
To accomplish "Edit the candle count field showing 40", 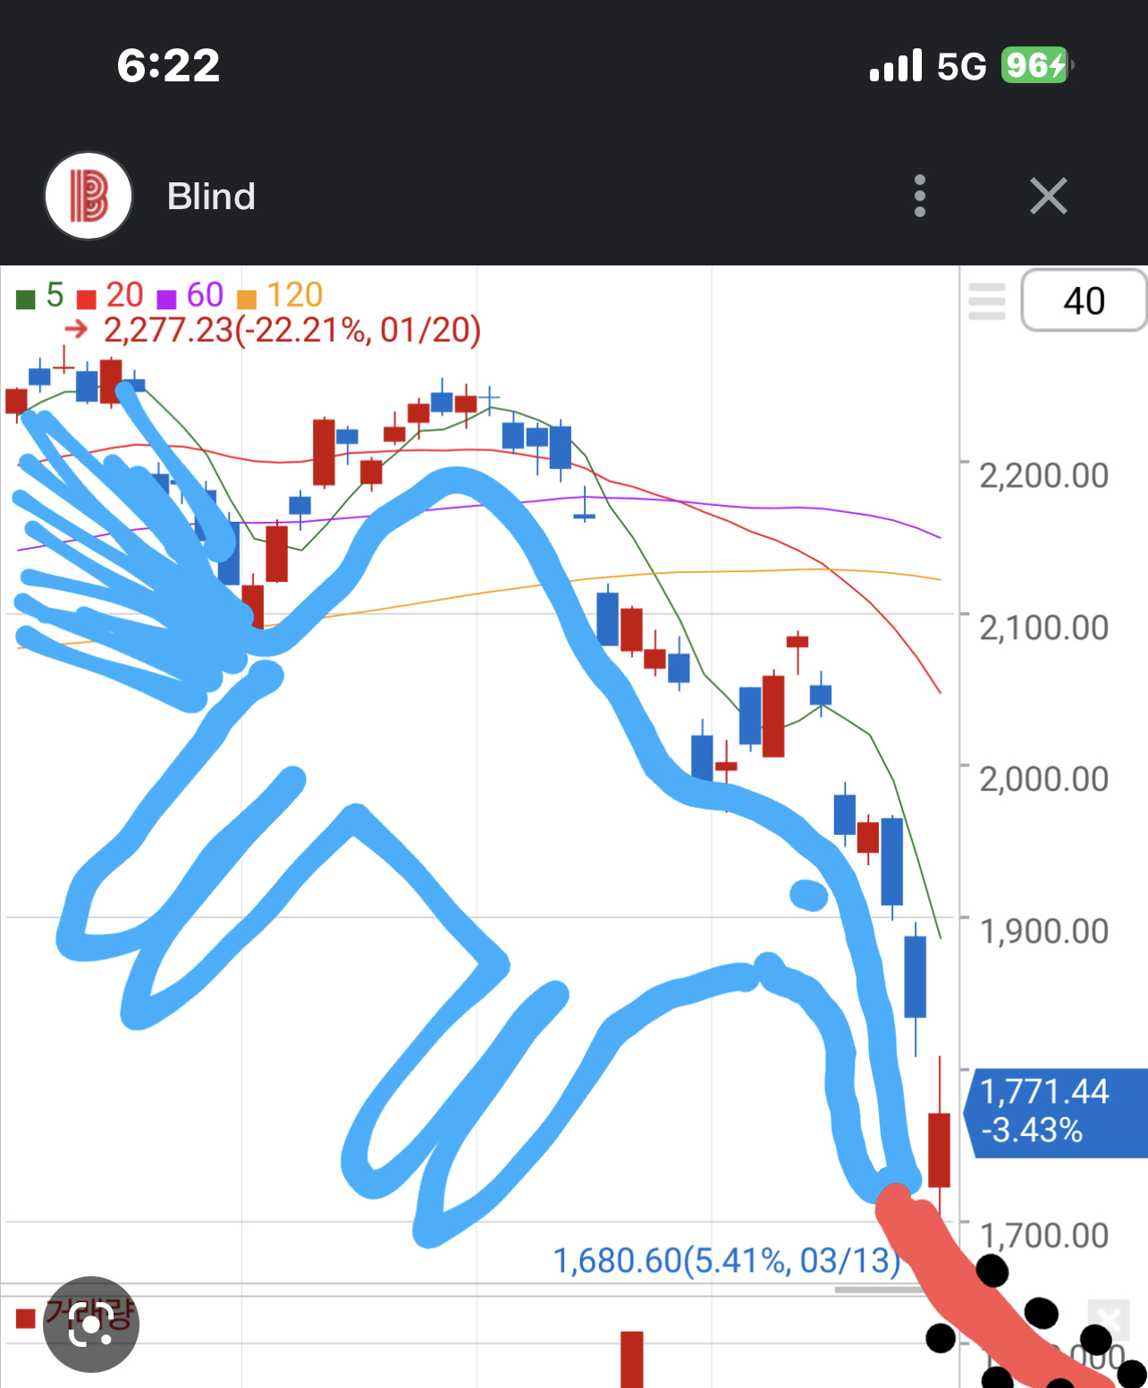I will tap(1084, 300).
